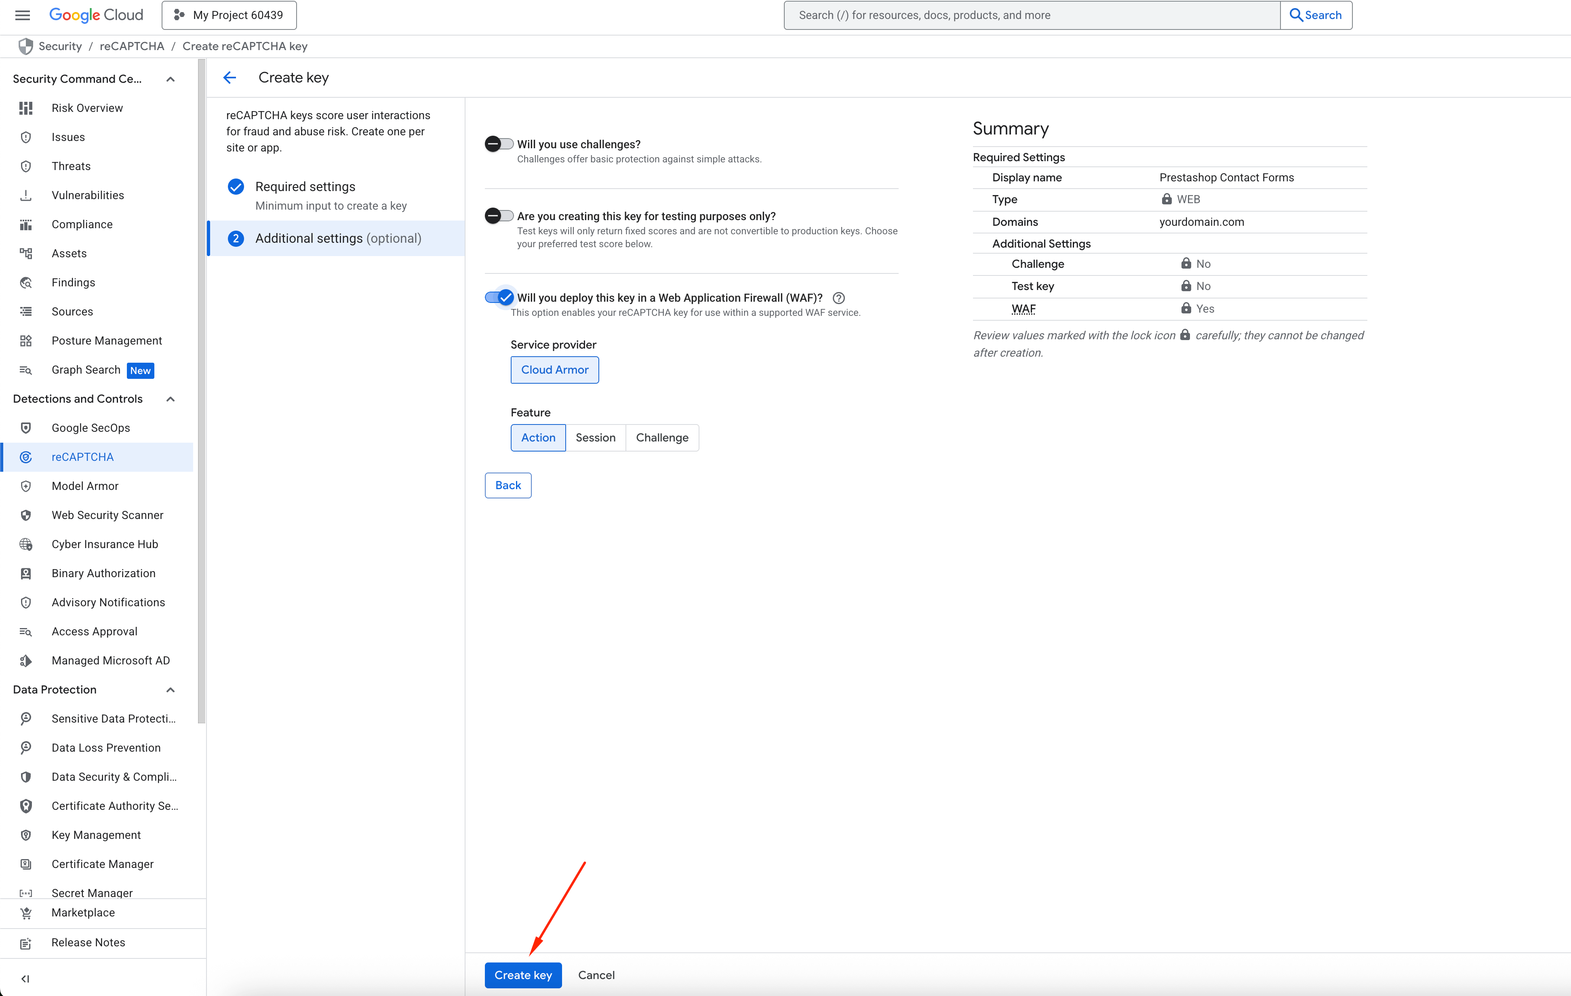Click the Create key button
This screenshot has height=996, width=1571.
522,975
